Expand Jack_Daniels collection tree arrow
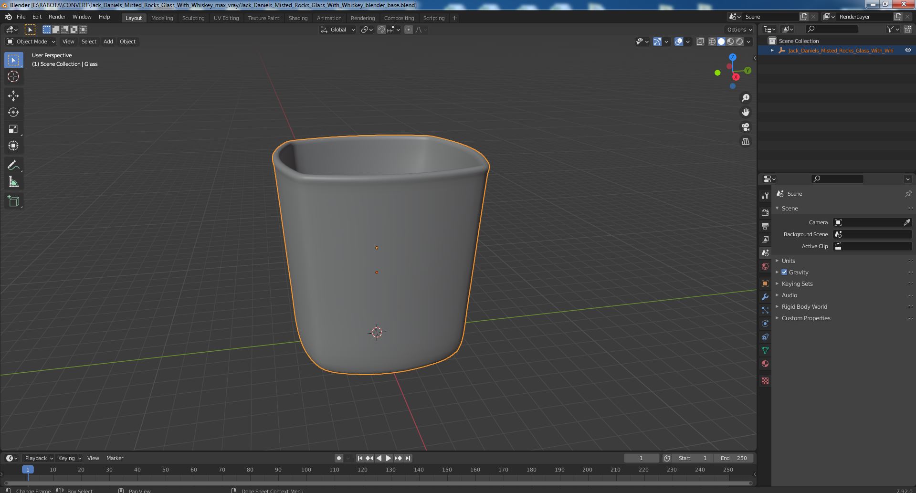This screenshot has height=493, width=916. [x=772, y=50]
